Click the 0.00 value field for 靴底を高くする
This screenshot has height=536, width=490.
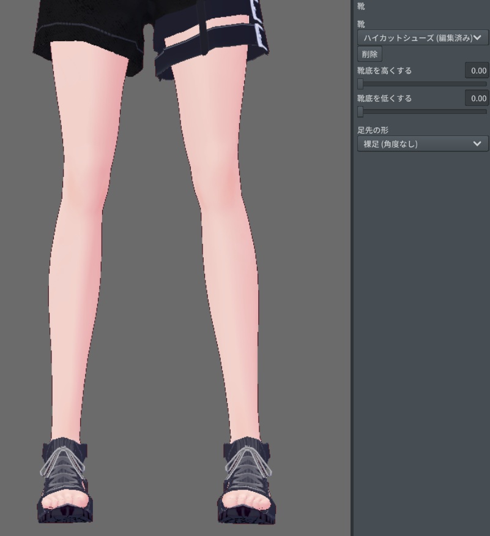click(478, 70)
